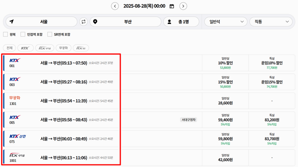The height and width of the screenshot is (167, 298).
Task: Click ITX-새마을 logo of train 1001
Action: pos(17,155)
